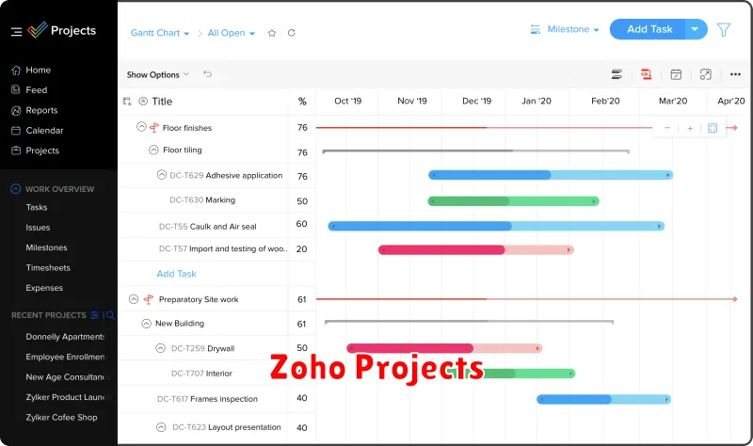Click the Frames inspection blue Gantt bar

point(603,399)
